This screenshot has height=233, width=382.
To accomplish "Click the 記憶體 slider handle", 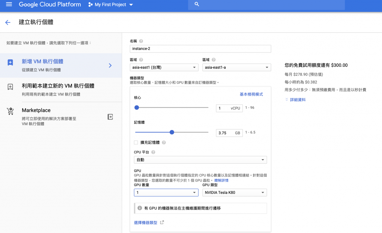I will 172,132.
